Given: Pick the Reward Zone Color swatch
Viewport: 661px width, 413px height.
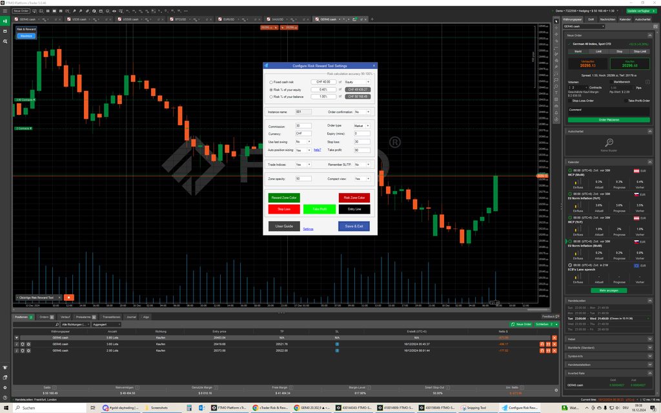Looking at the screenshot, I should click(284, 197).
